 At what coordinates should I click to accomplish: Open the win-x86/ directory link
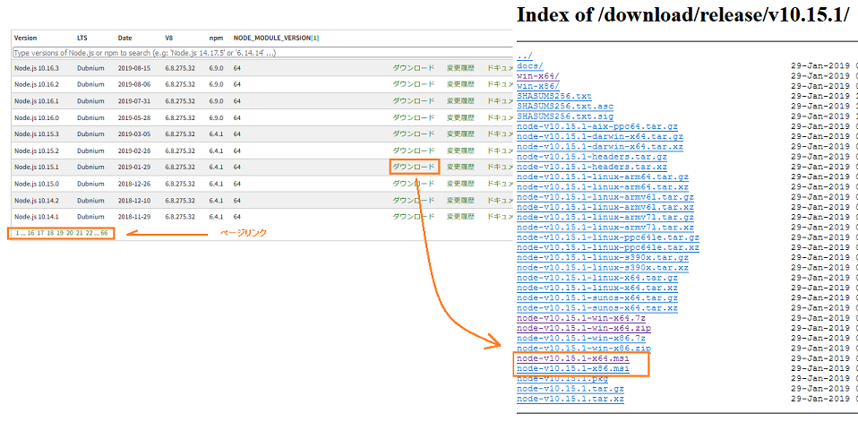point(538,86)
